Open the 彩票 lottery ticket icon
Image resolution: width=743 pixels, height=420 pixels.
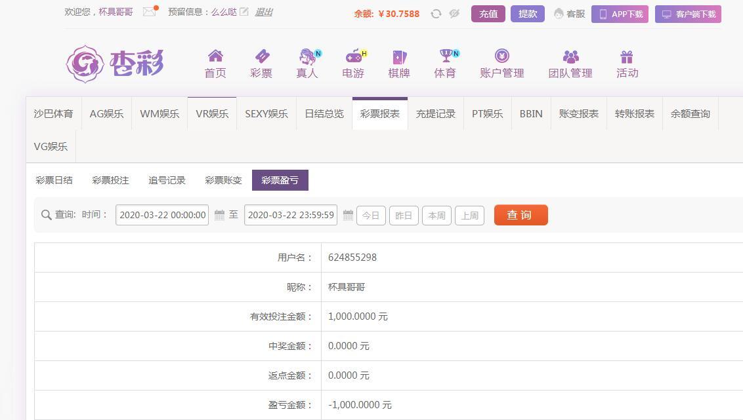[261, 56]
